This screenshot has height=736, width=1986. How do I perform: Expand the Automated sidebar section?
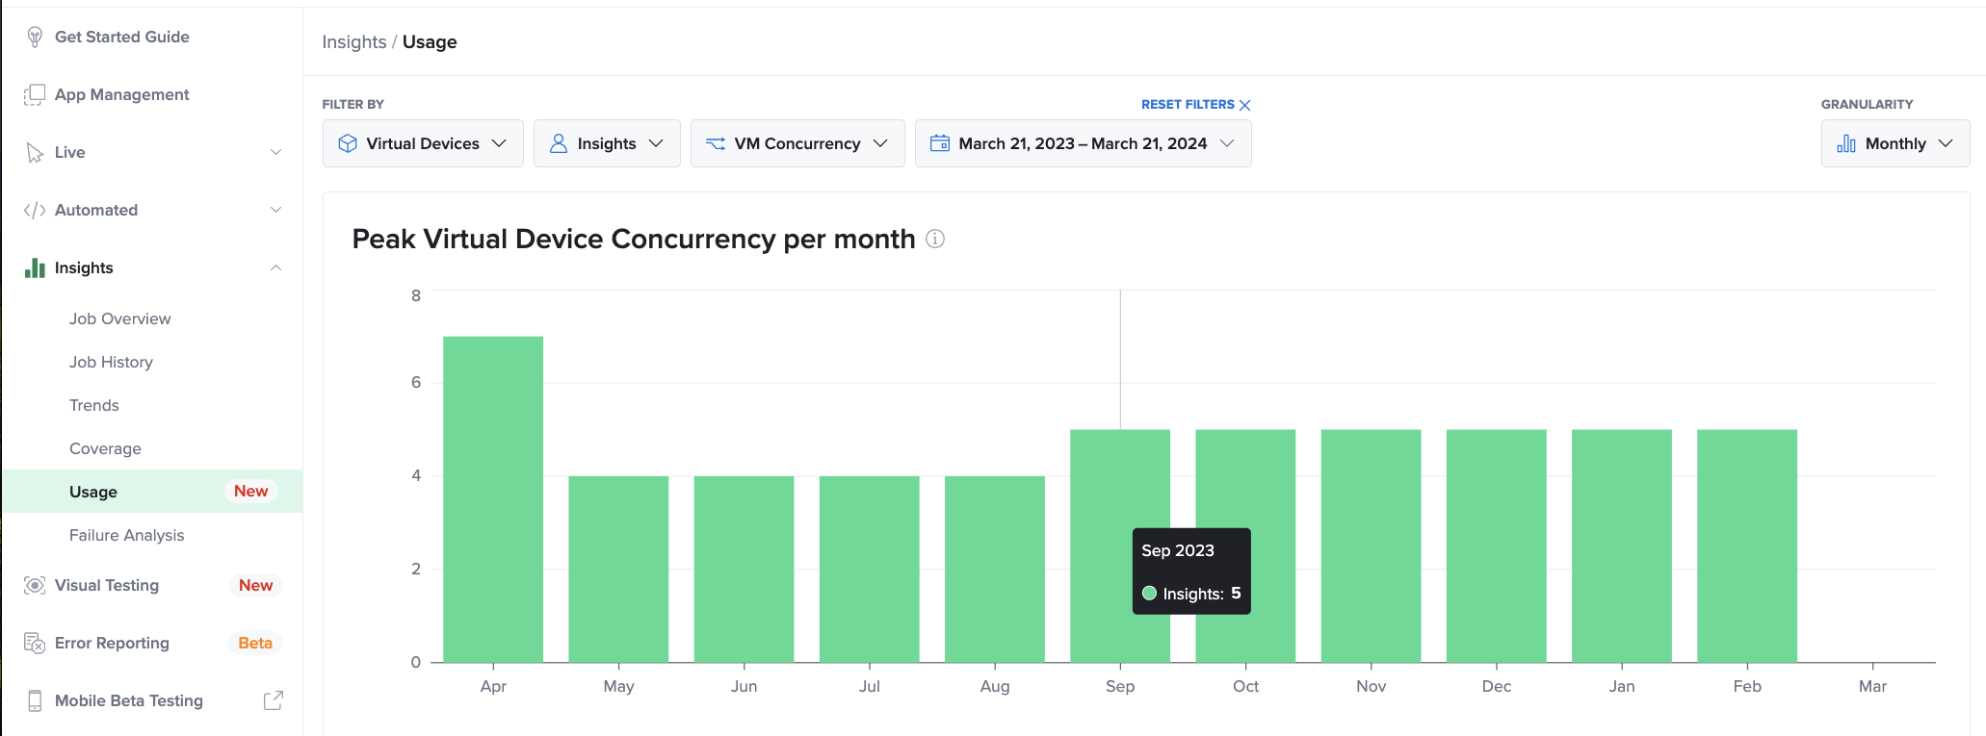275,210
